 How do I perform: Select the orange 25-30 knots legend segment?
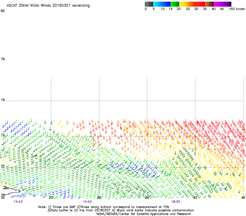pos(192,4)
